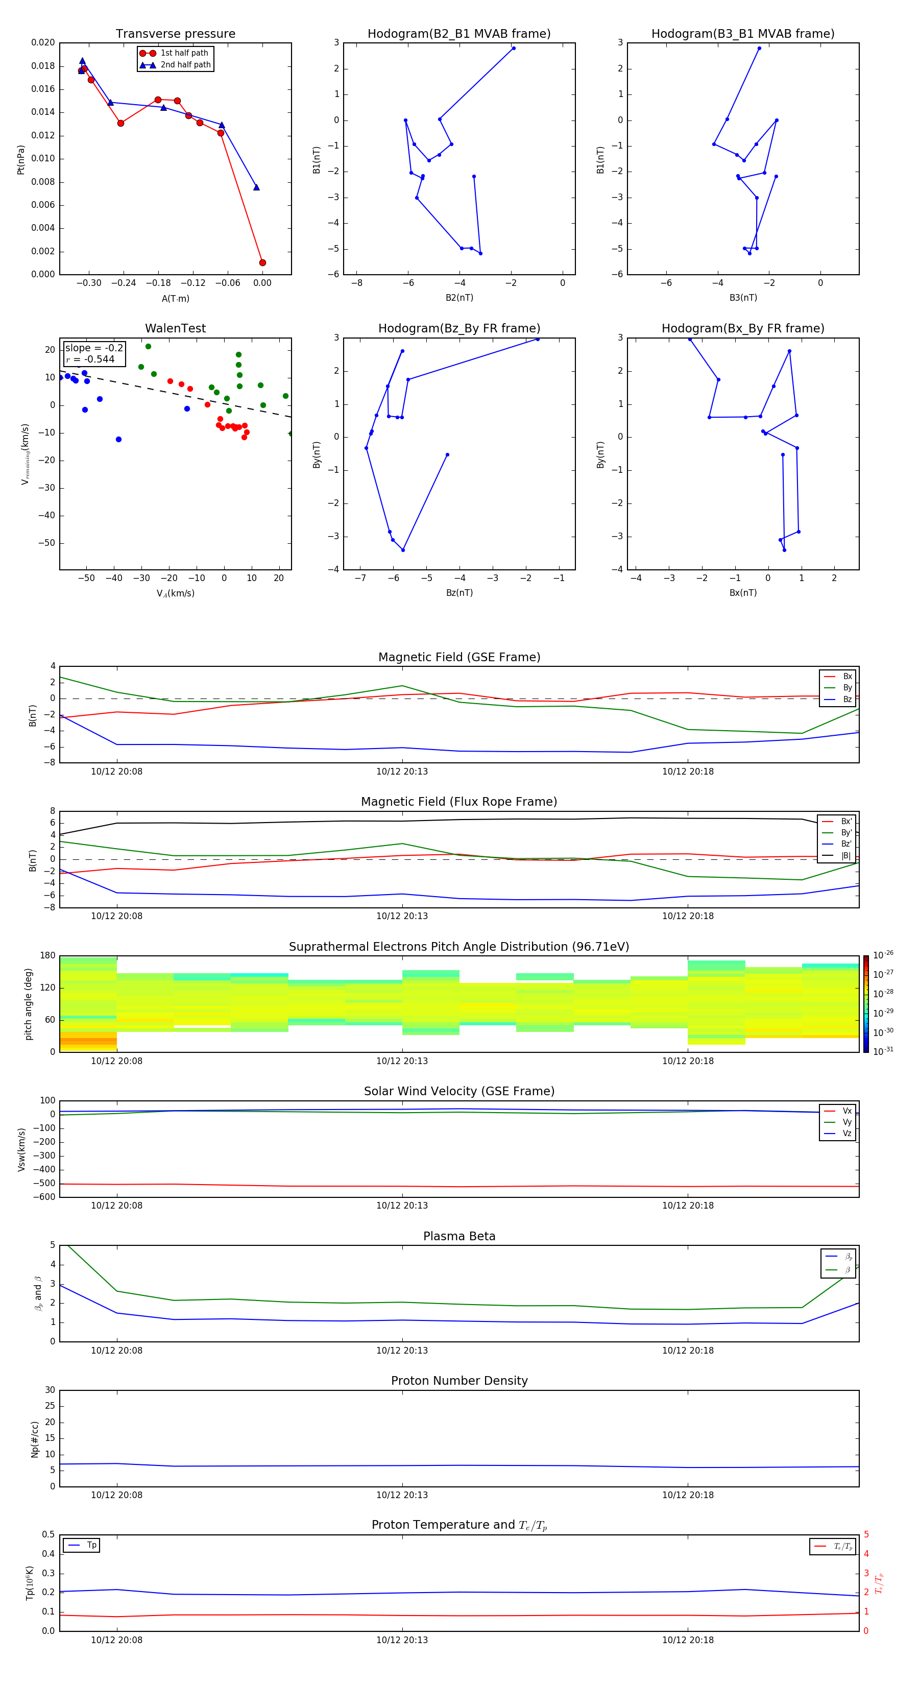This screenshot has width=919, height=1685.
Task: Select the "2nd half path" legend entry
Action: [x=175, y=65]
